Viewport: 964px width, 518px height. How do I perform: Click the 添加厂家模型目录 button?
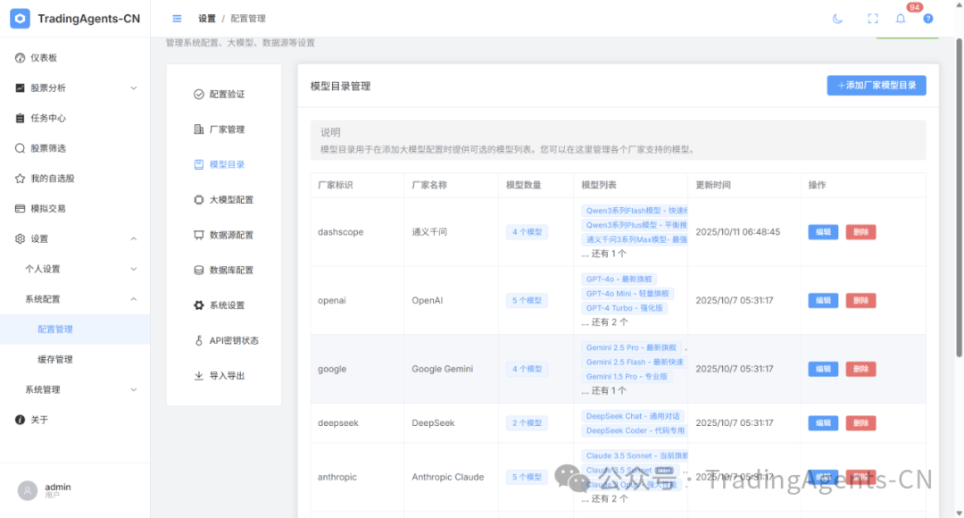876,86
